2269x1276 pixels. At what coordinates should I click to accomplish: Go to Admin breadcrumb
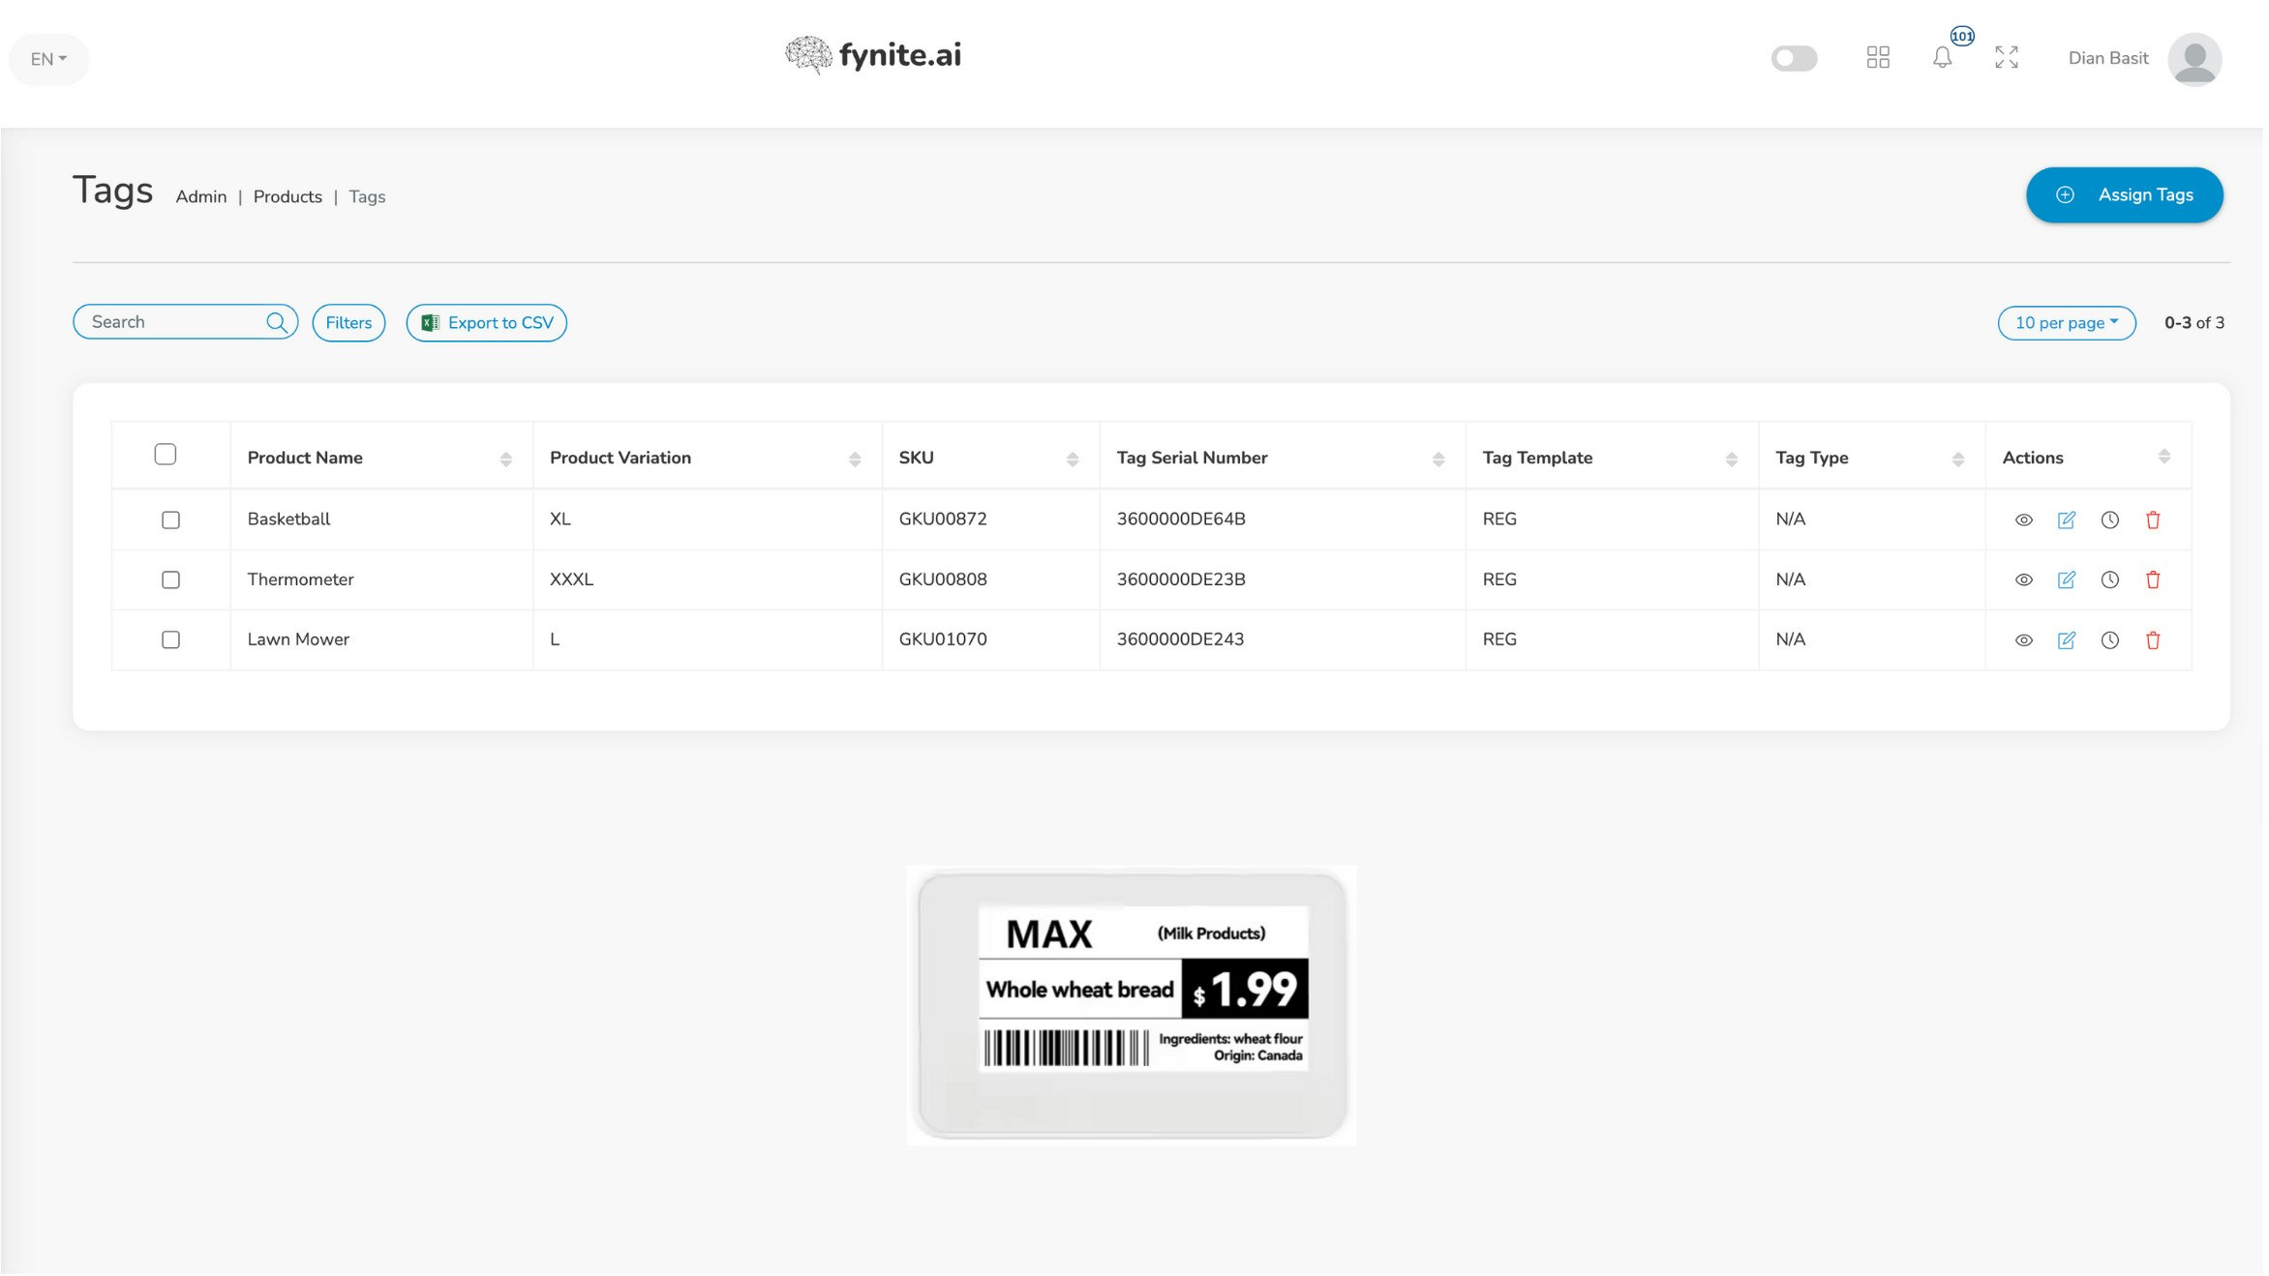click(x=201, y=197)
